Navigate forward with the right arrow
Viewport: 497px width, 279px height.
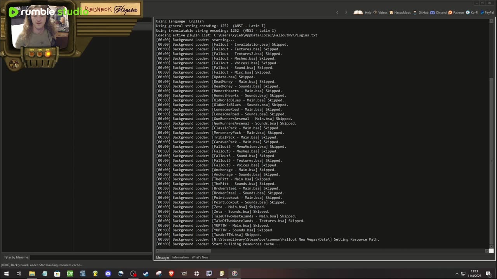click(x=346, y=12)
